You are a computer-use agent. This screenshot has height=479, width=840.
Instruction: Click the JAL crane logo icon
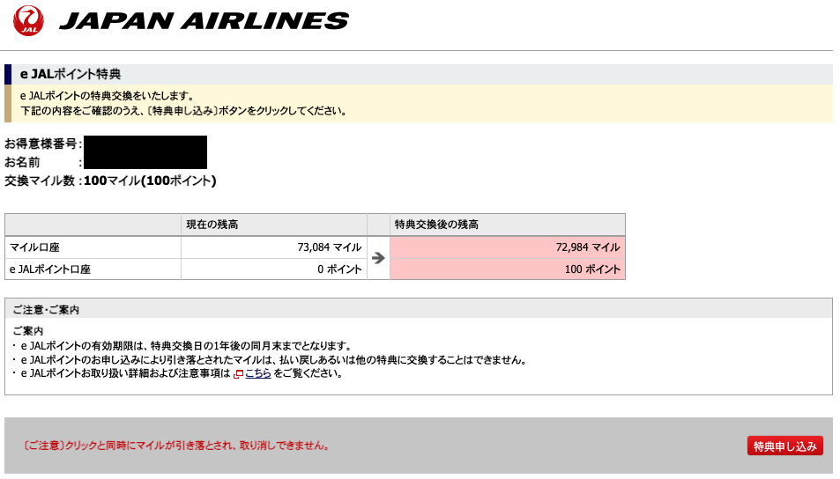(28, 21)
